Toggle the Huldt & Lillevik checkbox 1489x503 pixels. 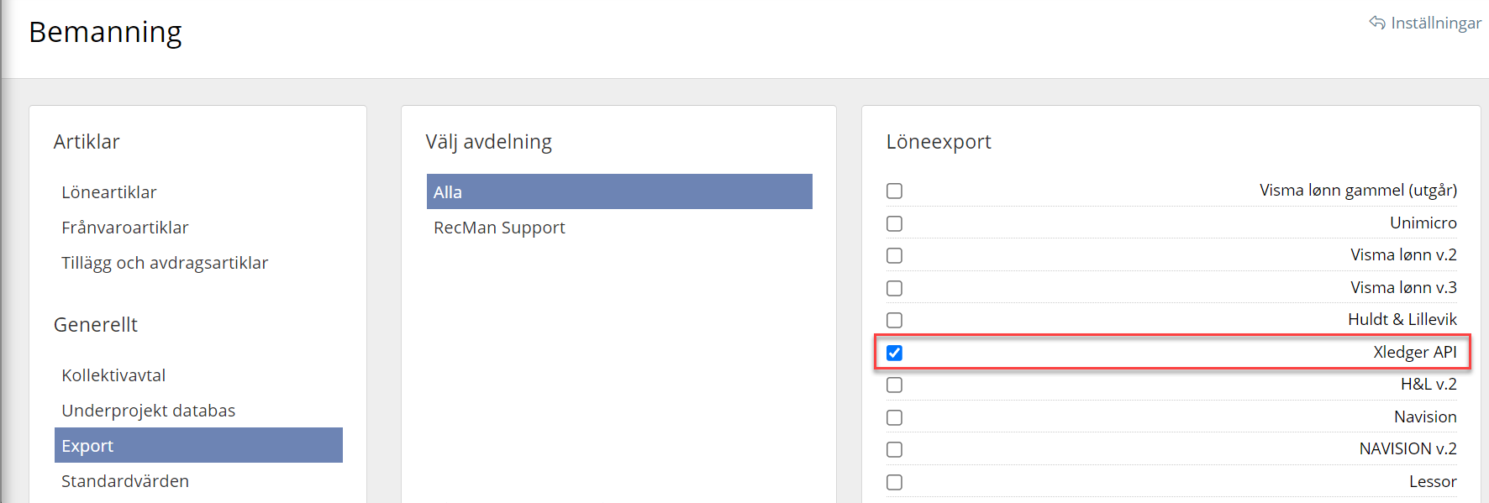(x=894, y=320)
